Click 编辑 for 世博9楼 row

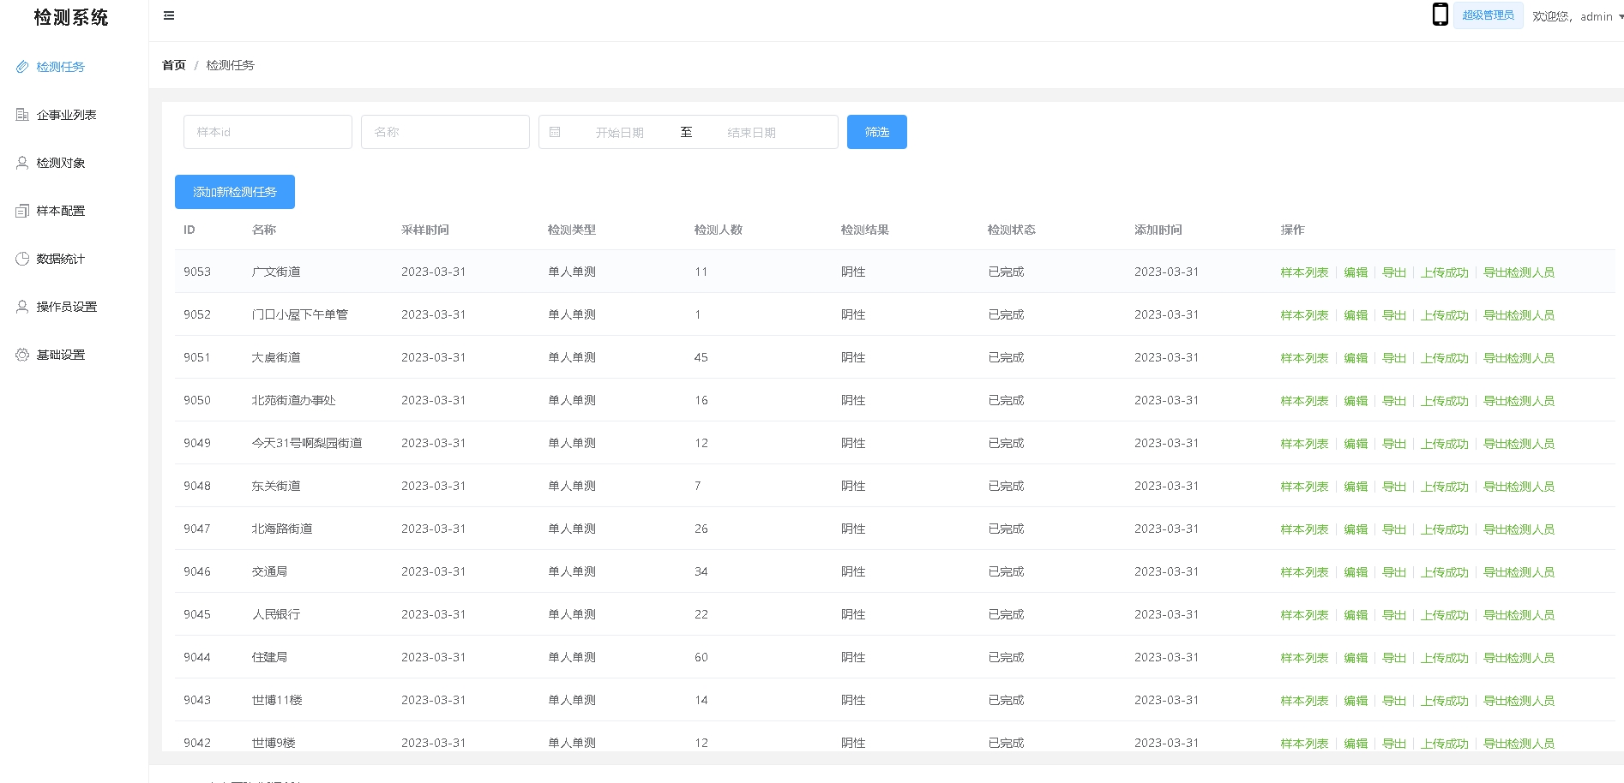click(x=1356, y=744)
